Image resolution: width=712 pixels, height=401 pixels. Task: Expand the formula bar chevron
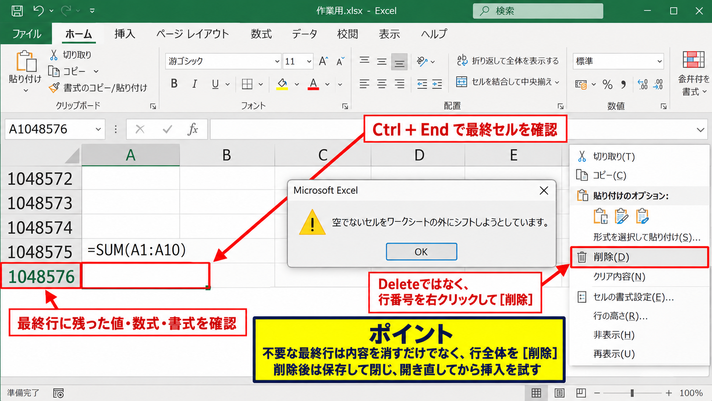tap(701, 130)
